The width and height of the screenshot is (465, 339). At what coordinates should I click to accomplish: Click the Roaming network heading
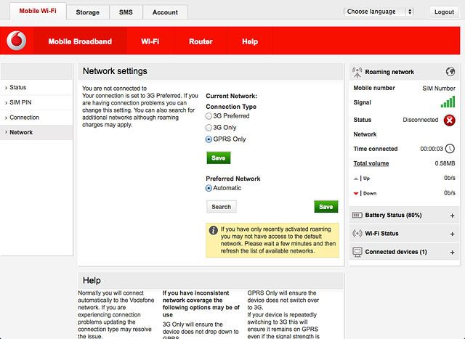click(x=389, y=72)
